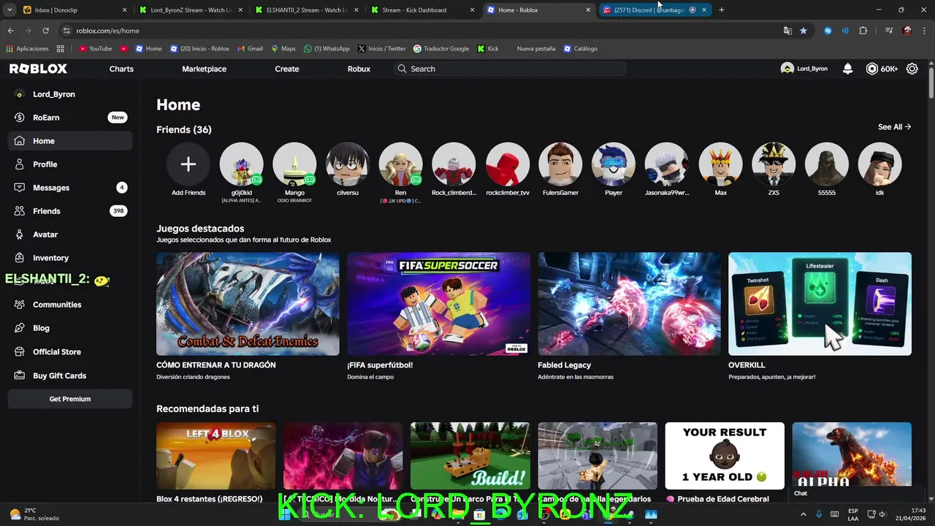Click See All friends link

tap(894, 127)
